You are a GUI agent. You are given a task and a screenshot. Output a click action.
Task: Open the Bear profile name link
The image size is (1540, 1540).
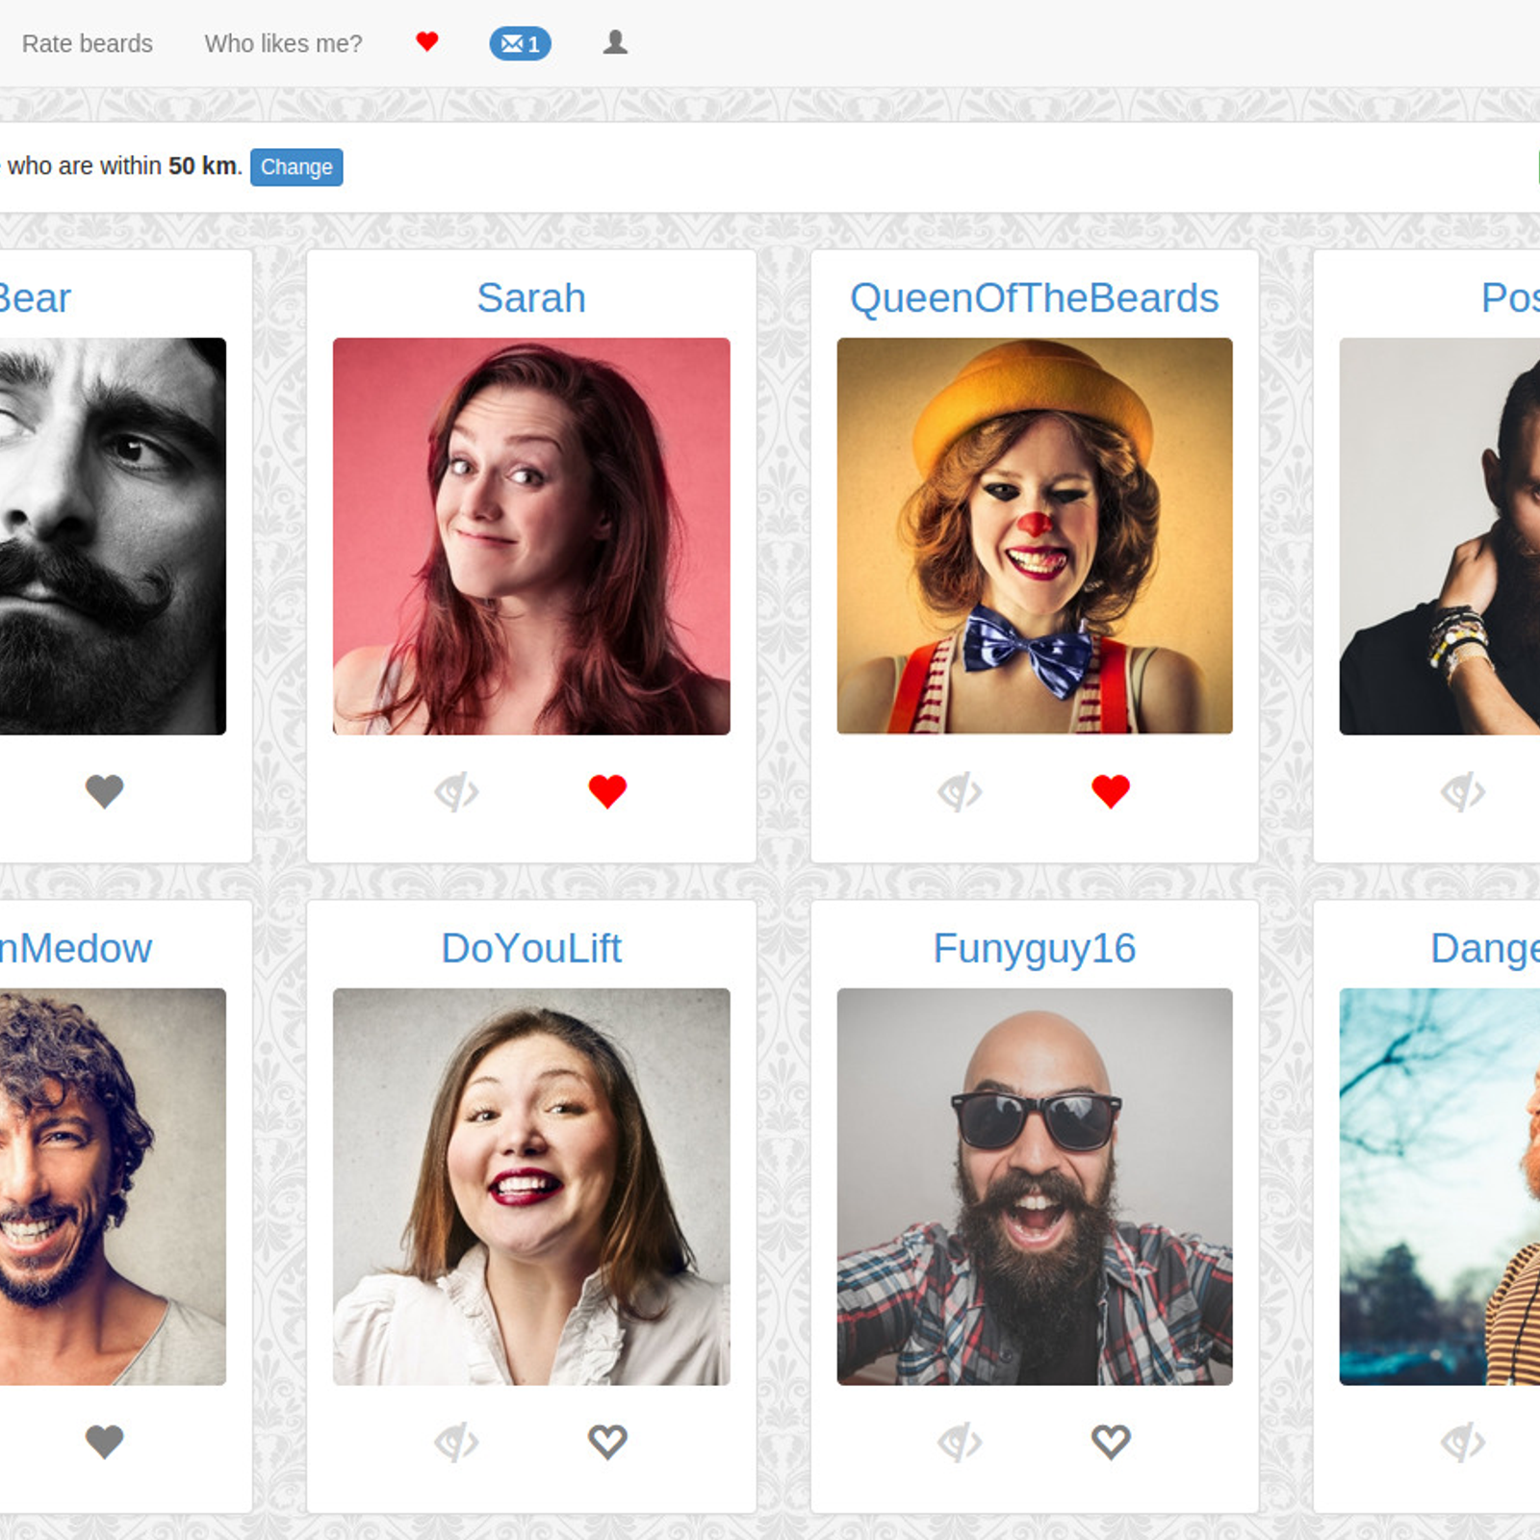tap(36, 297)
